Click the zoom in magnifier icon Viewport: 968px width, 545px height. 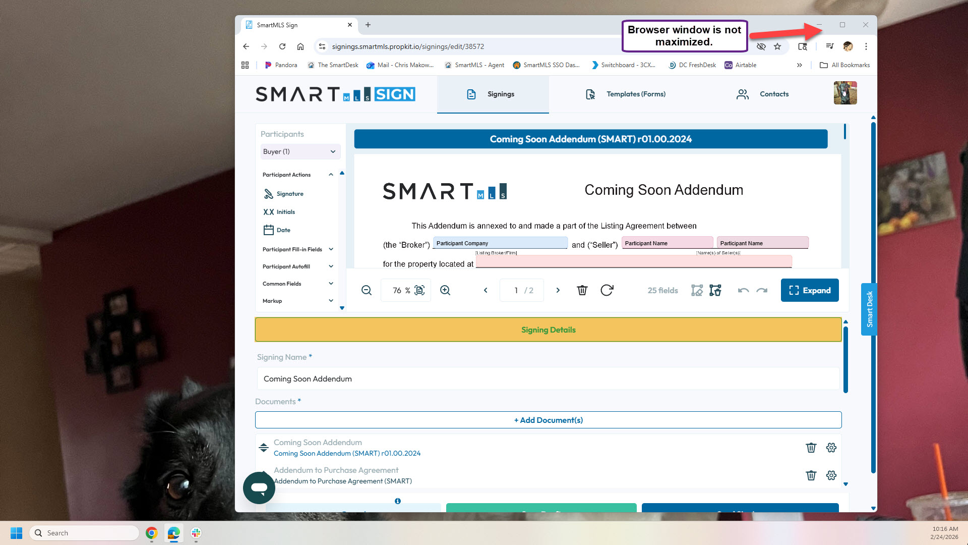445,290
